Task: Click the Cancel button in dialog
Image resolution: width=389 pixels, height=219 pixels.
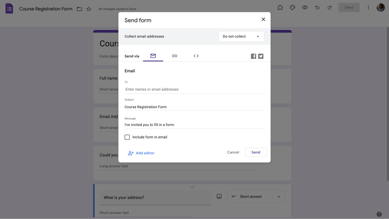Action: tap(233, 152)
